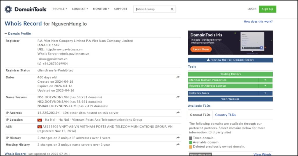The height and width of the screenshot is (156, 298).
Task: Click the orange Deleted domain color swatch
Action: tap(190, 147)
